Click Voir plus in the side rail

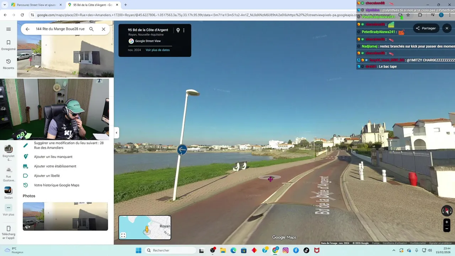9,210
